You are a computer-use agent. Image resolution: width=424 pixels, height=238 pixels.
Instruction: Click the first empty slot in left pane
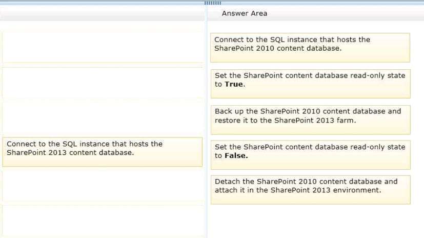pyautogui.click(x=103, y=47)
